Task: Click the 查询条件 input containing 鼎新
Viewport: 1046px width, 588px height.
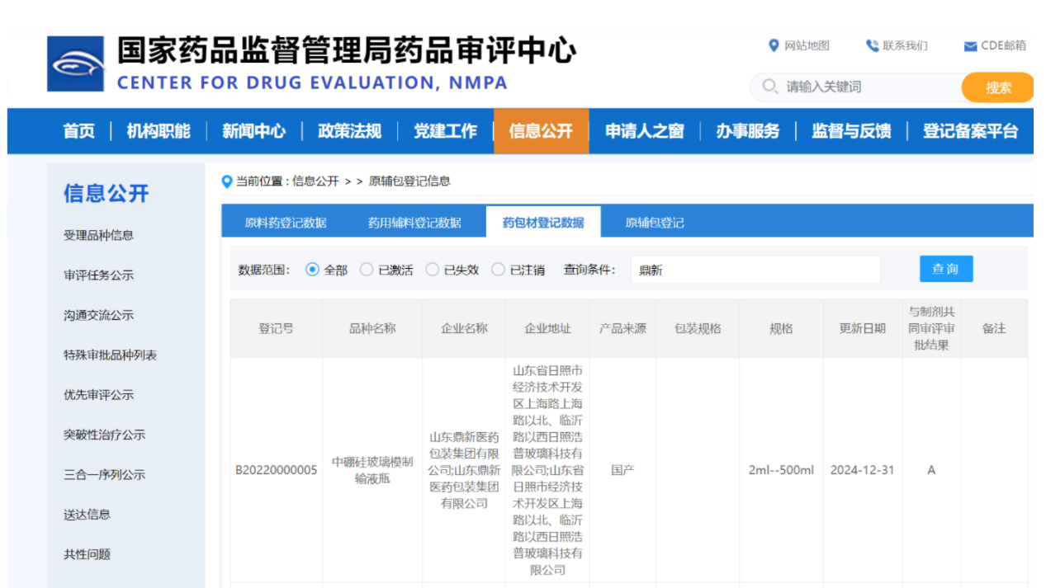Action: click(755, 270)
